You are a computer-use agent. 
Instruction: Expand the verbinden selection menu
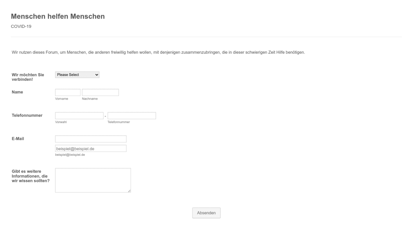[77, 75]
